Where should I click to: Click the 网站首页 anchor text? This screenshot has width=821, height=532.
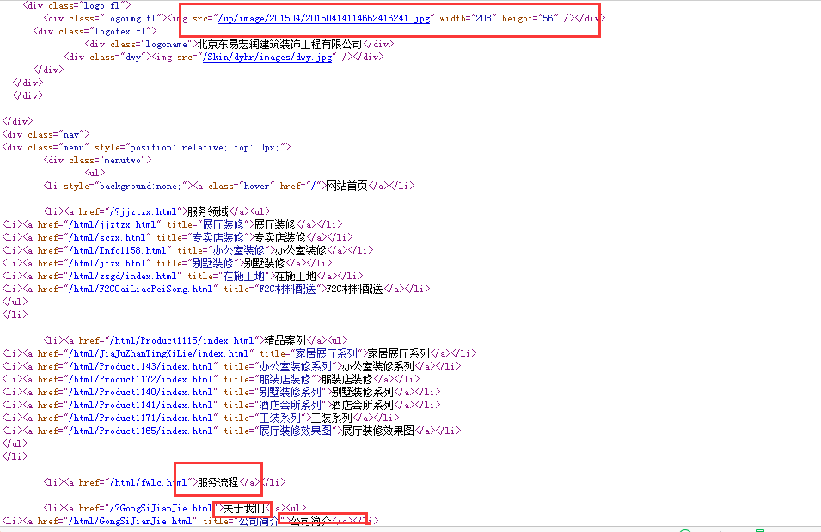pos(346,186)
